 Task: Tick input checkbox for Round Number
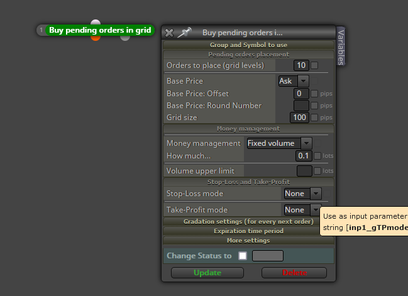pos(314,106)
